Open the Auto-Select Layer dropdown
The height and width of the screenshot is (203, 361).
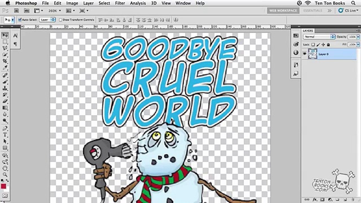47,20
